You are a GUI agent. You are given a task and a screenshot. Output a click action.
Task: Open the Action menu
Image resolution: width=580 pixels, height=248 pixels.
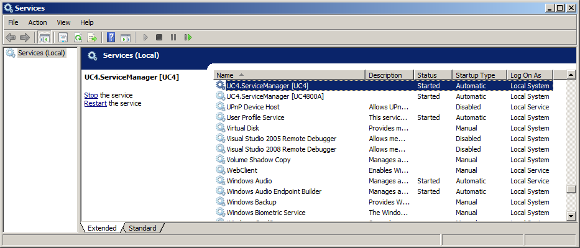[38, 22]
